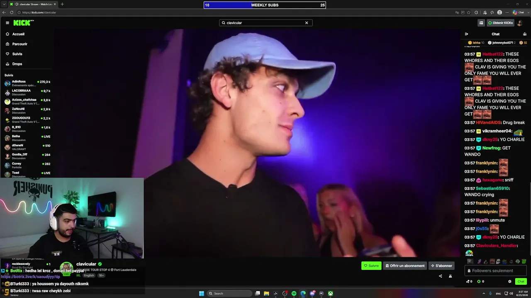Click the report stream icon
The width and height of the screenshot is (531, 298).
pyautogui.click(x=450, y=276)
